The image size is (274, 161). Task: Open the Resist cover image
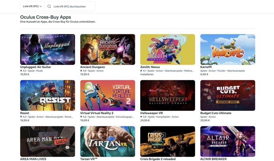pos(47,96)
